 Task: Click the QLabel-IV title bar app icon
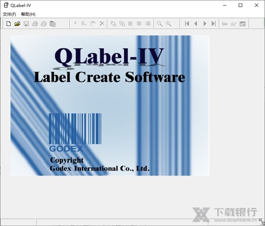coord(6,5)
